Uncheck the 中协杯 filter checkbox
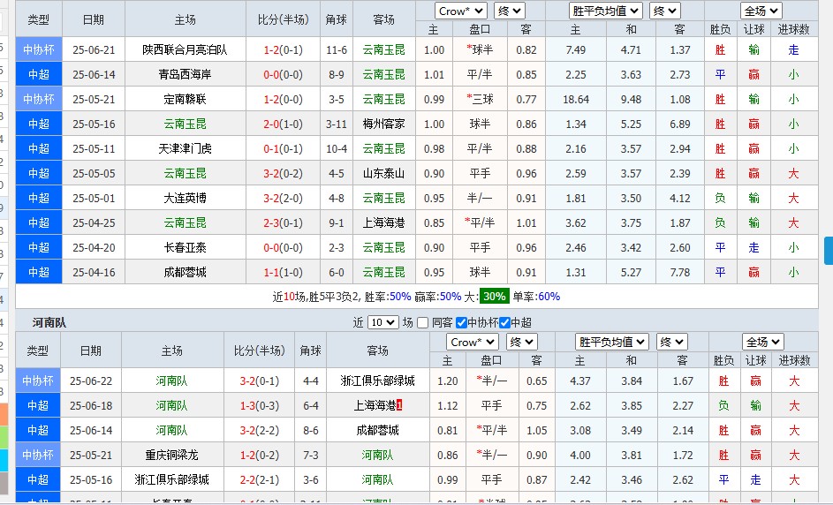The image size is (833, 505). [x=461, y=323]
